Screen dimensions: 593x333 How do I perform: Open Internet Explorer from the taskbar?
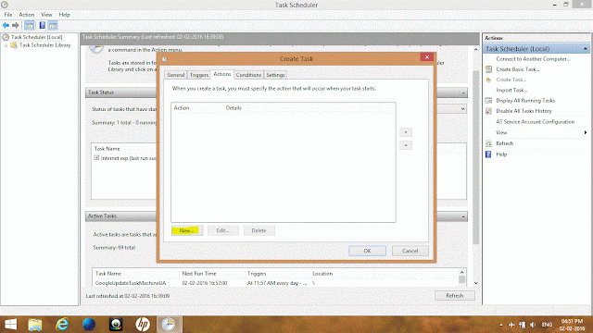tap(62, 325)
